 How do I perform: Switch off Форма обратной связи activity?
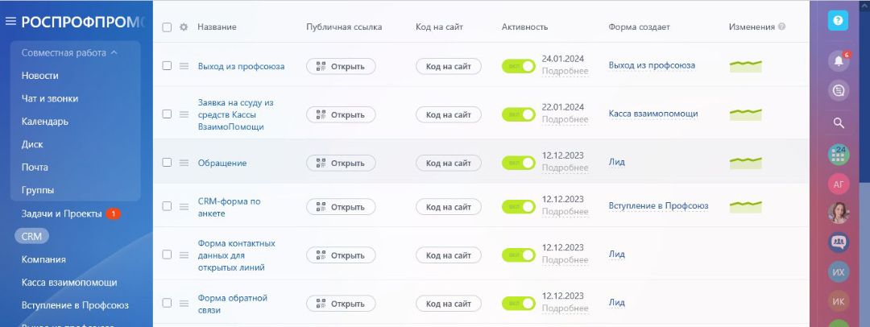click(518, 304)
